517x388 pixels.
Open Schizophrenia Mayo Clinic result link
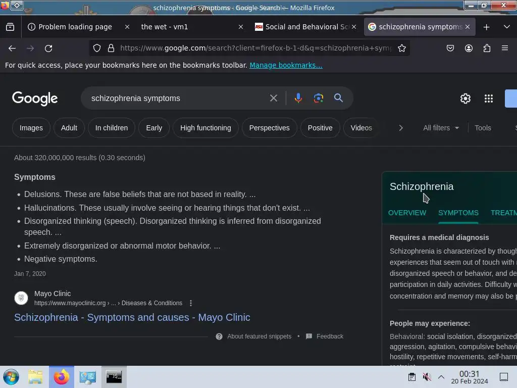[132, 317]
